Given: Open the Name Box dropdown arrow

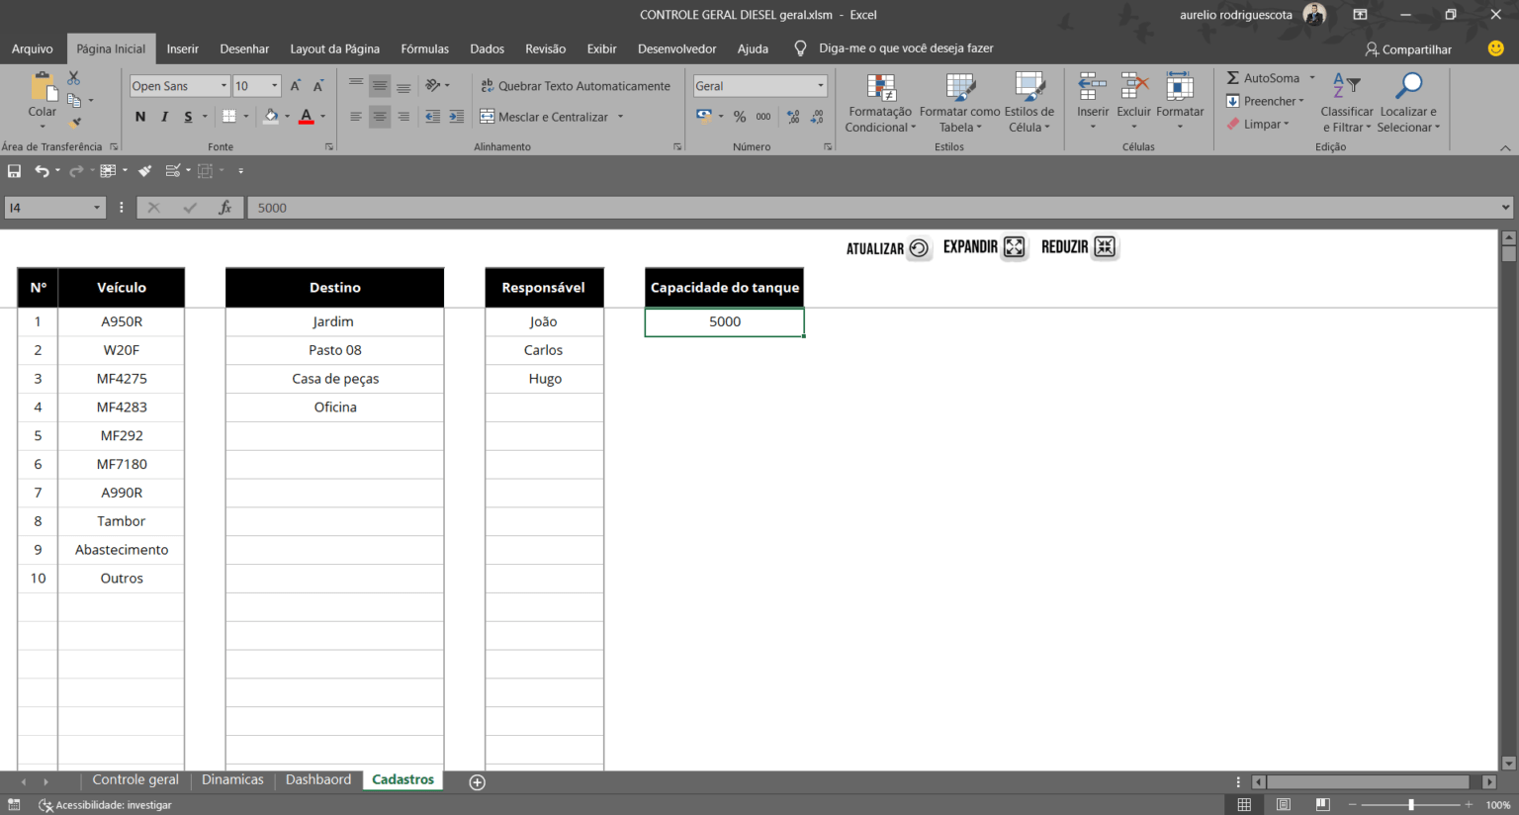Looking at the screenshot, I should pyautogui.click(x=97, y=208).
